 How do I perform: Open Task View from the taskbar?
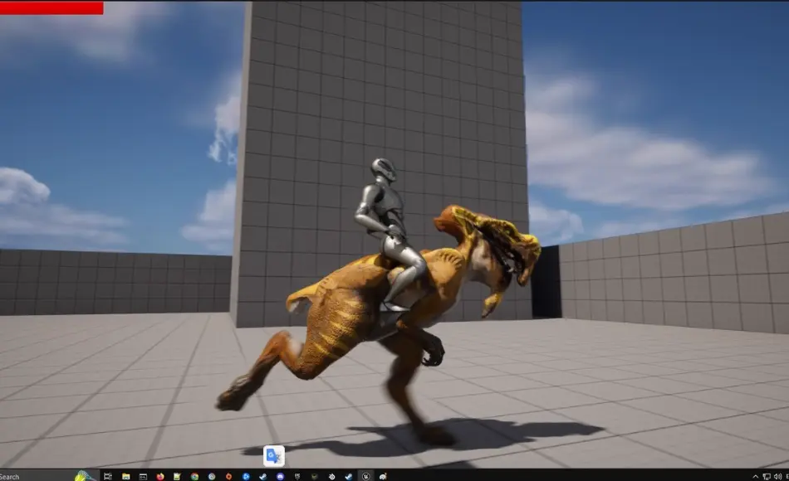[108, 477]
